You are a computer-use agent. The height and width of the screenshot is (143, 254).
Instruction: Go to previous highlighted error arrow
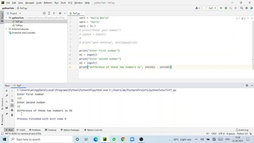tap(248, 18)
